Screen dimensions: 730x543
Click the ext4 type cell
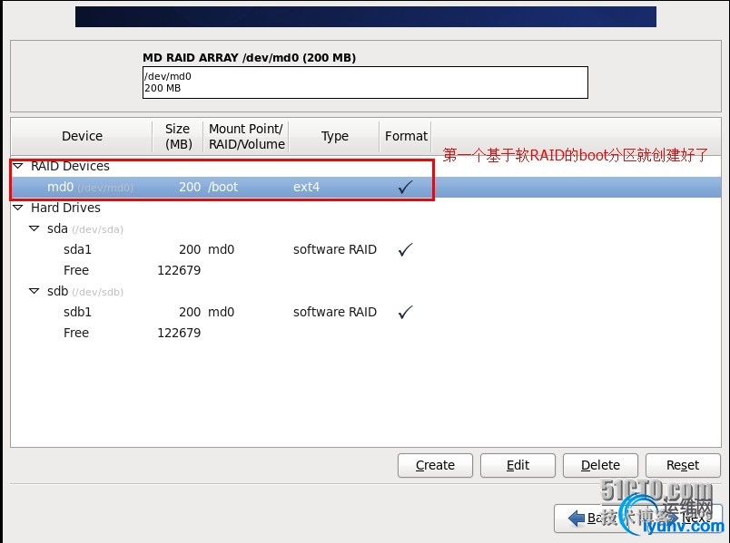(306, 187)
